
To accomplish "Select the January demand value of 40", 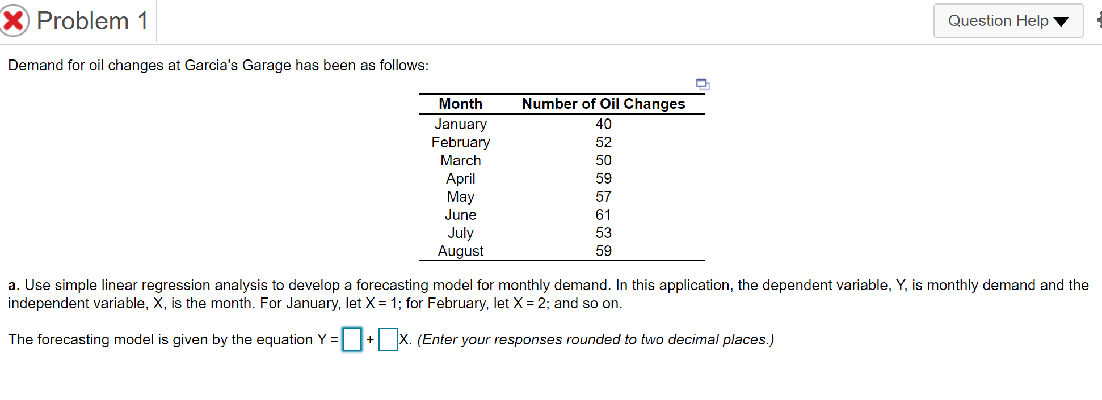I will click(604, 124).
